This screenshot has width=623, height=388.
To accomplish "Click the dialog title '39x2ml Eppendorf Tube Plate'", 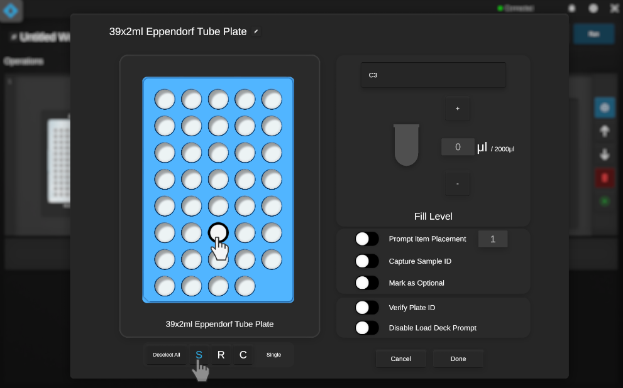I will click(x=178, y=32).
